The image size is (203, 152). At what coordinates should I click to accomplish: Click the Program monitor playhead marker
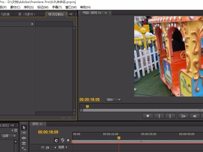point(87,106)
